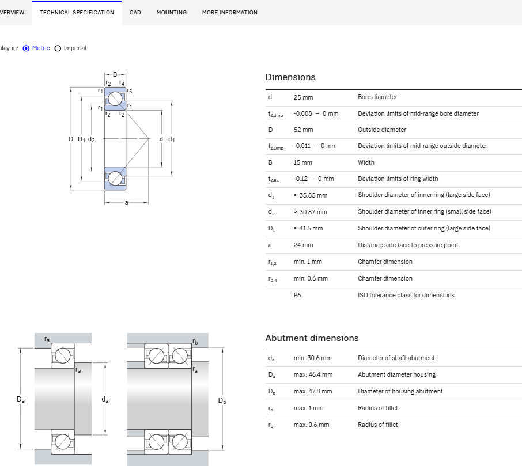Click the Dimensions heading
This screenshot has width=522, height=473.
tap(290, 77)
